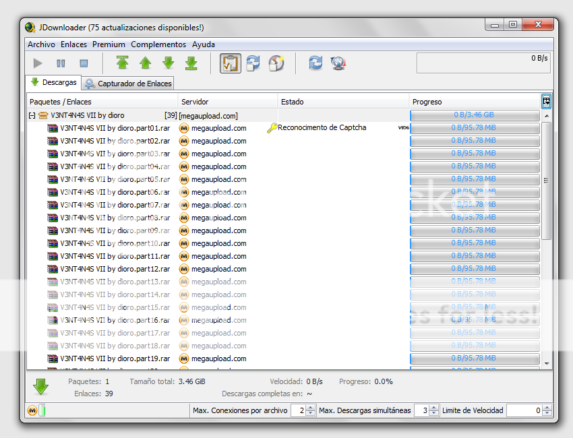Move selection to top with the double-up arrow
The image size is (573, 438).
123,63
